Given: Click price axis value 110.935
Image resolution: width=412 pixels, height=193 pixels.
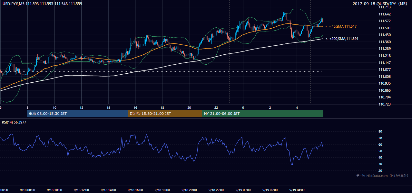Looking at the screenshot, I should point(385,83).
